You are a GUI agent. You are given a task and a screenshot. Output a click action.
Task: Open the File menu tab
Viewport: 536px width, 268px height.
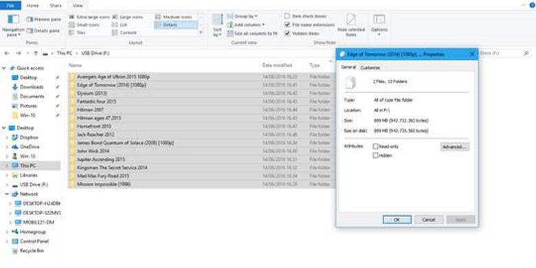point(10,5)
